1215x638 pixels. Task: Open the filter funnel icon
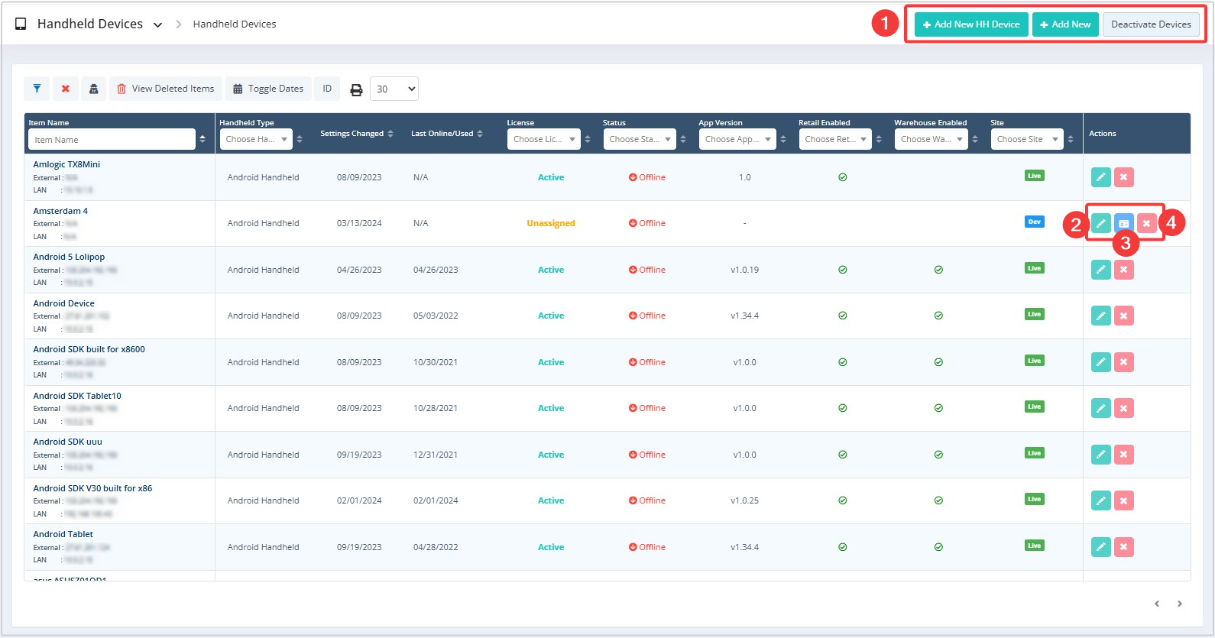(x=37, y=89)
